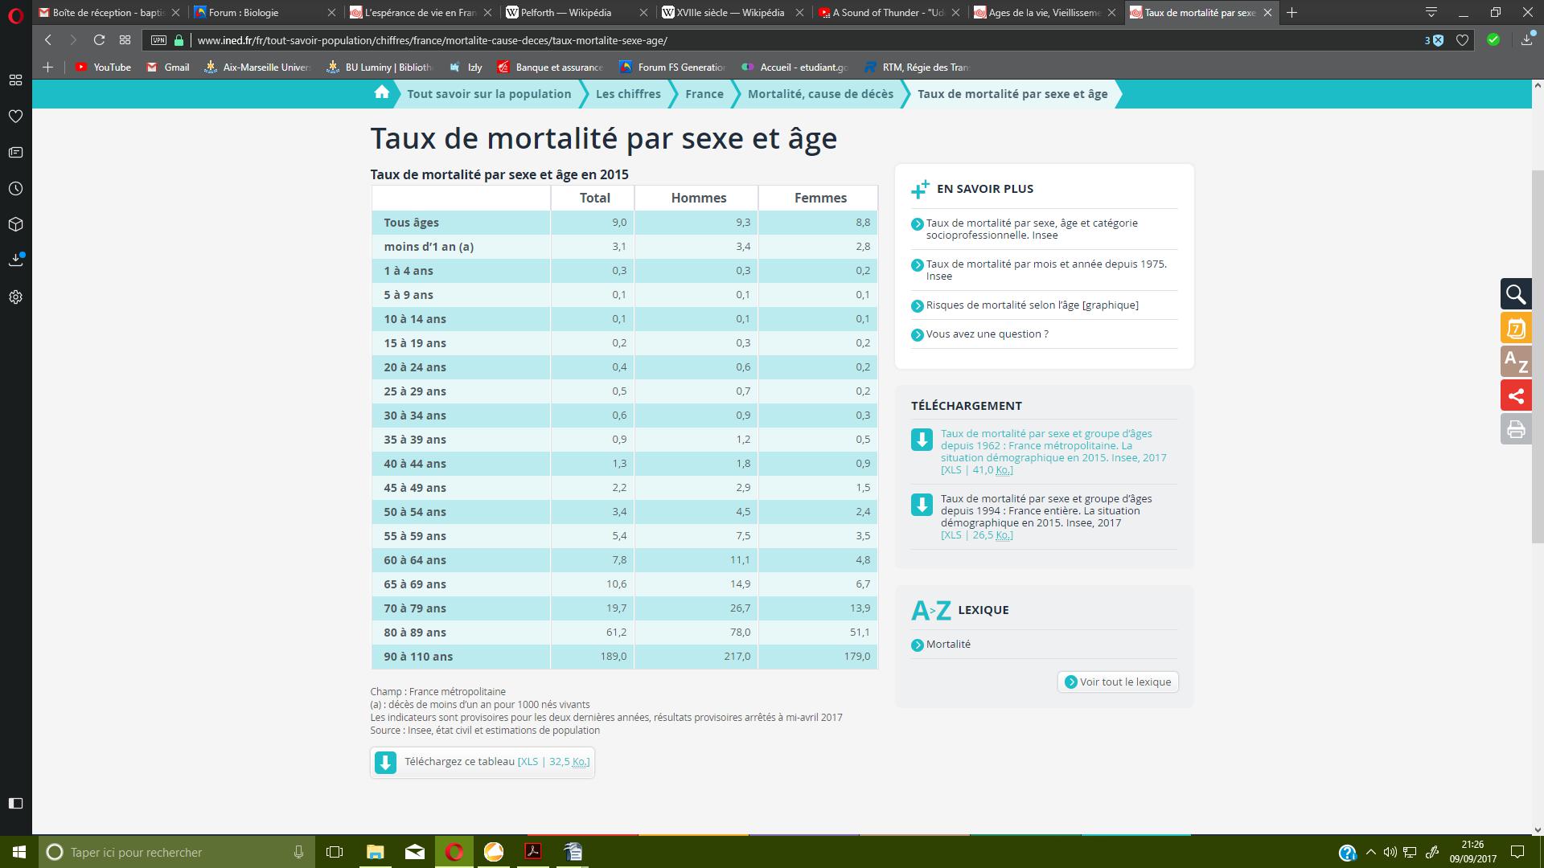
Task: Toggle the VPN badge in address bar
Action: pos(158,40)
